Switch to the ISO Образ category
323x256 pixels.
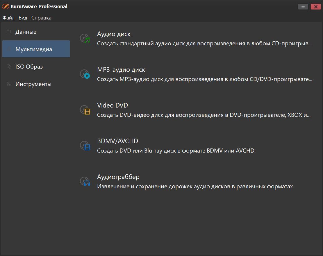[36, 66]
